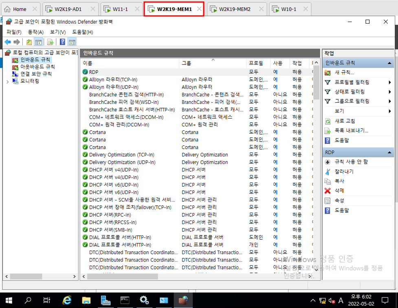Click the Export list (목록 내보내기) icon
Image resolution: width=398 pixels, height=308 pixels.
point(328,131)
